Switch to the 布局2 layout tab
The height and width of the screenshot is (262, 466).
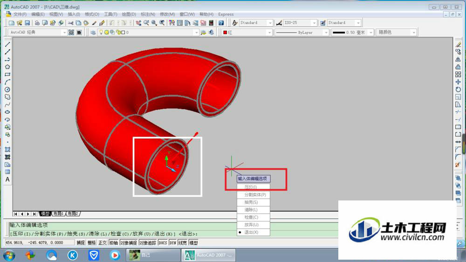[73, 214]
